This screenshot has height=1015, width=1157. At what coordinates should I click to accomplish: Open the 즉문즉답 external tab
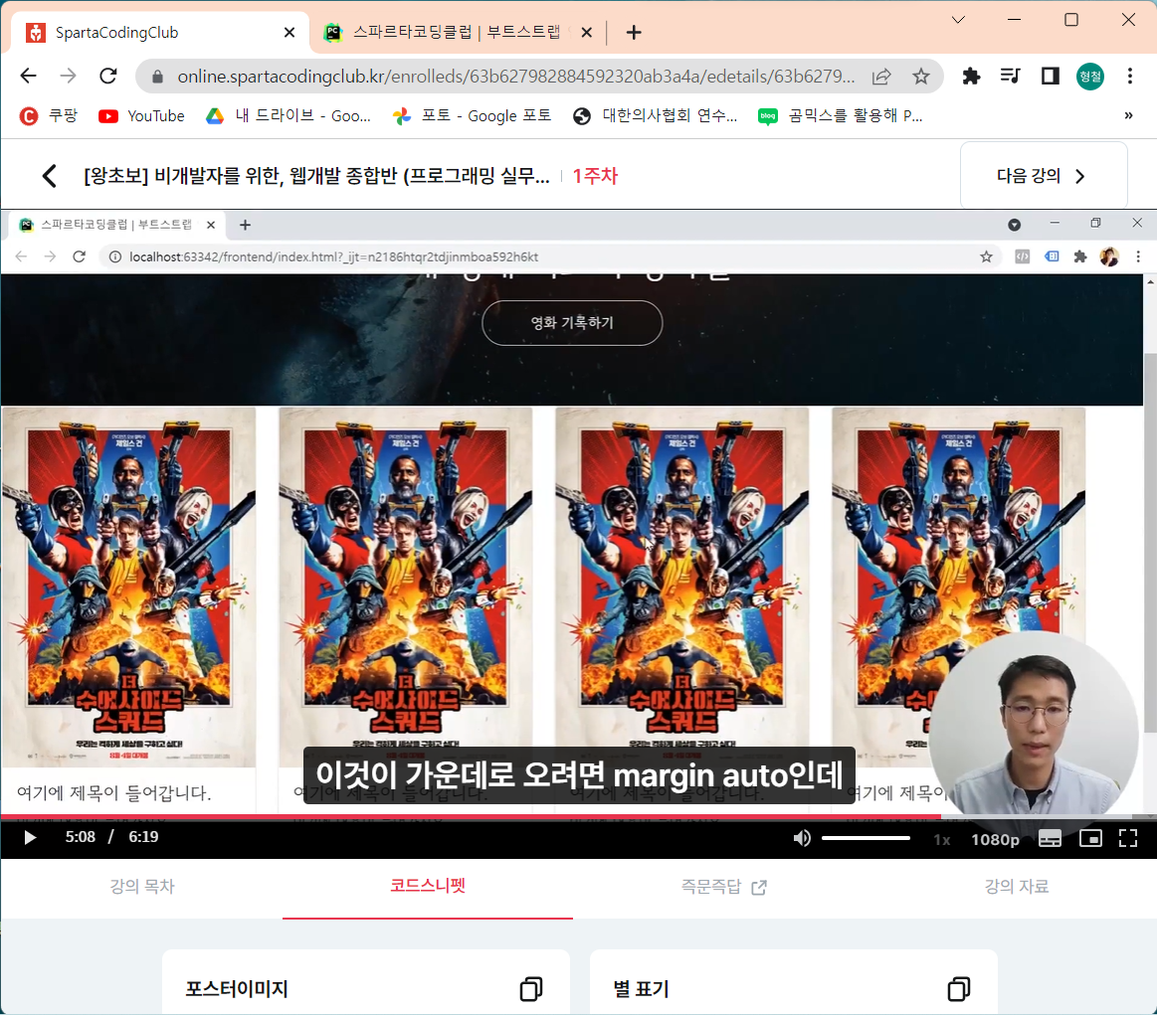pyautogui.click(x=723, y=886)
